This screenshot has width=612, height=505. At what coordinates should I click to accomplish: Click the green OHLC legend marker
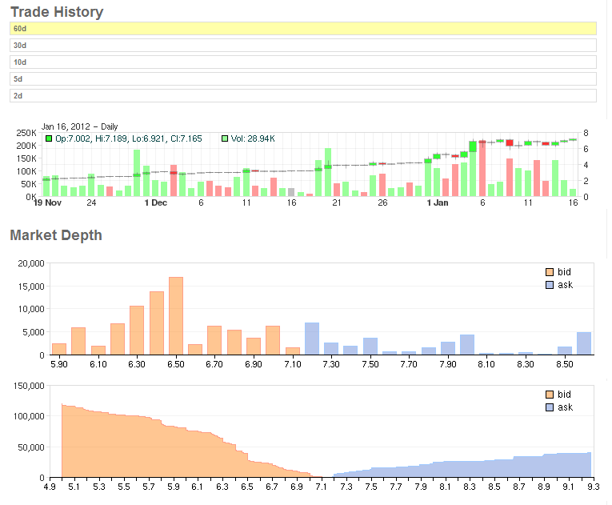[49, 139]
